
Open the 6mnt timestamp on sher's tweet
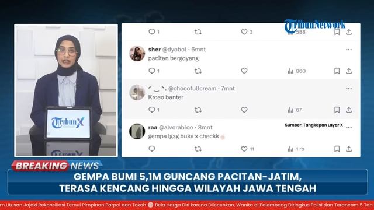point(199,50)
